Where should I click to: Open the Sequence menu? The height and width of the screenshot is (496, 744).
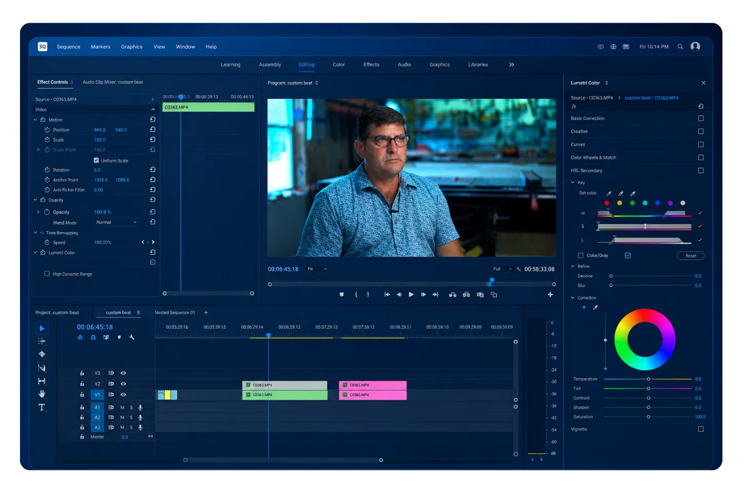coord(68,47)
